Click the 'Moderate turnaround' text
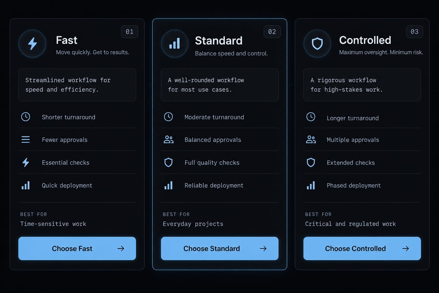 [214, 117]
